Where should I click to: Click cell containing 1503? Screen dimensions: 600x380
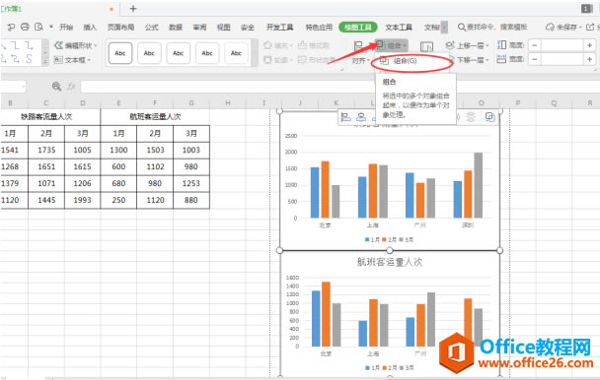155,150
